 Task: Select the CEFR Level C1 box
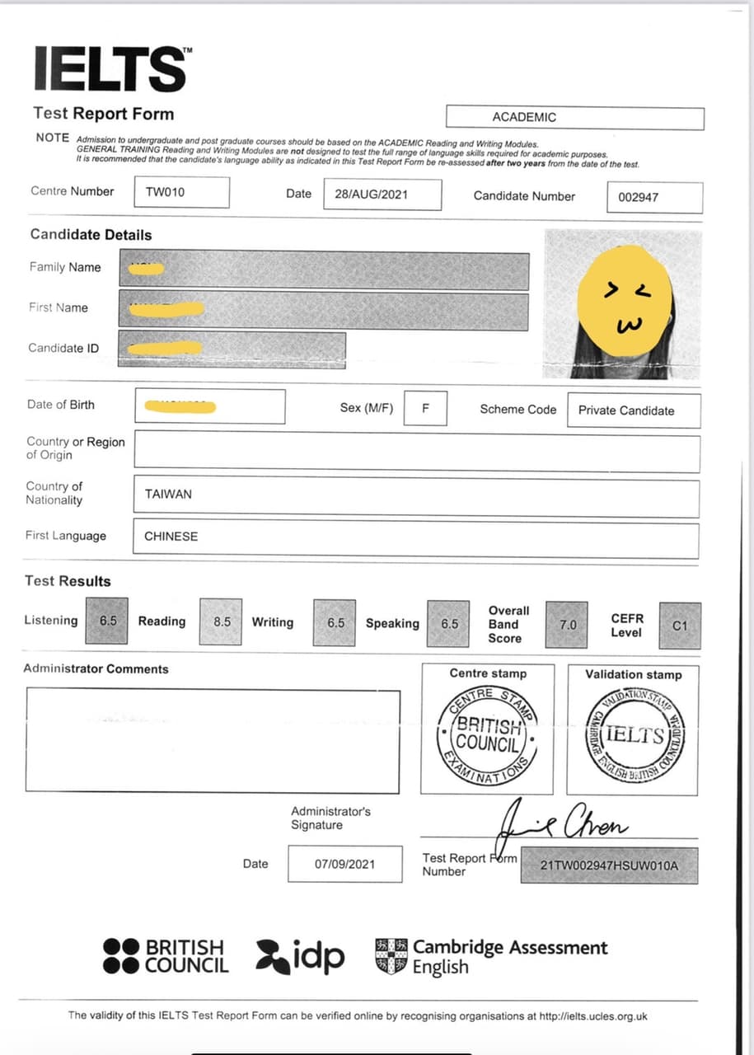[x=679, y=626]
